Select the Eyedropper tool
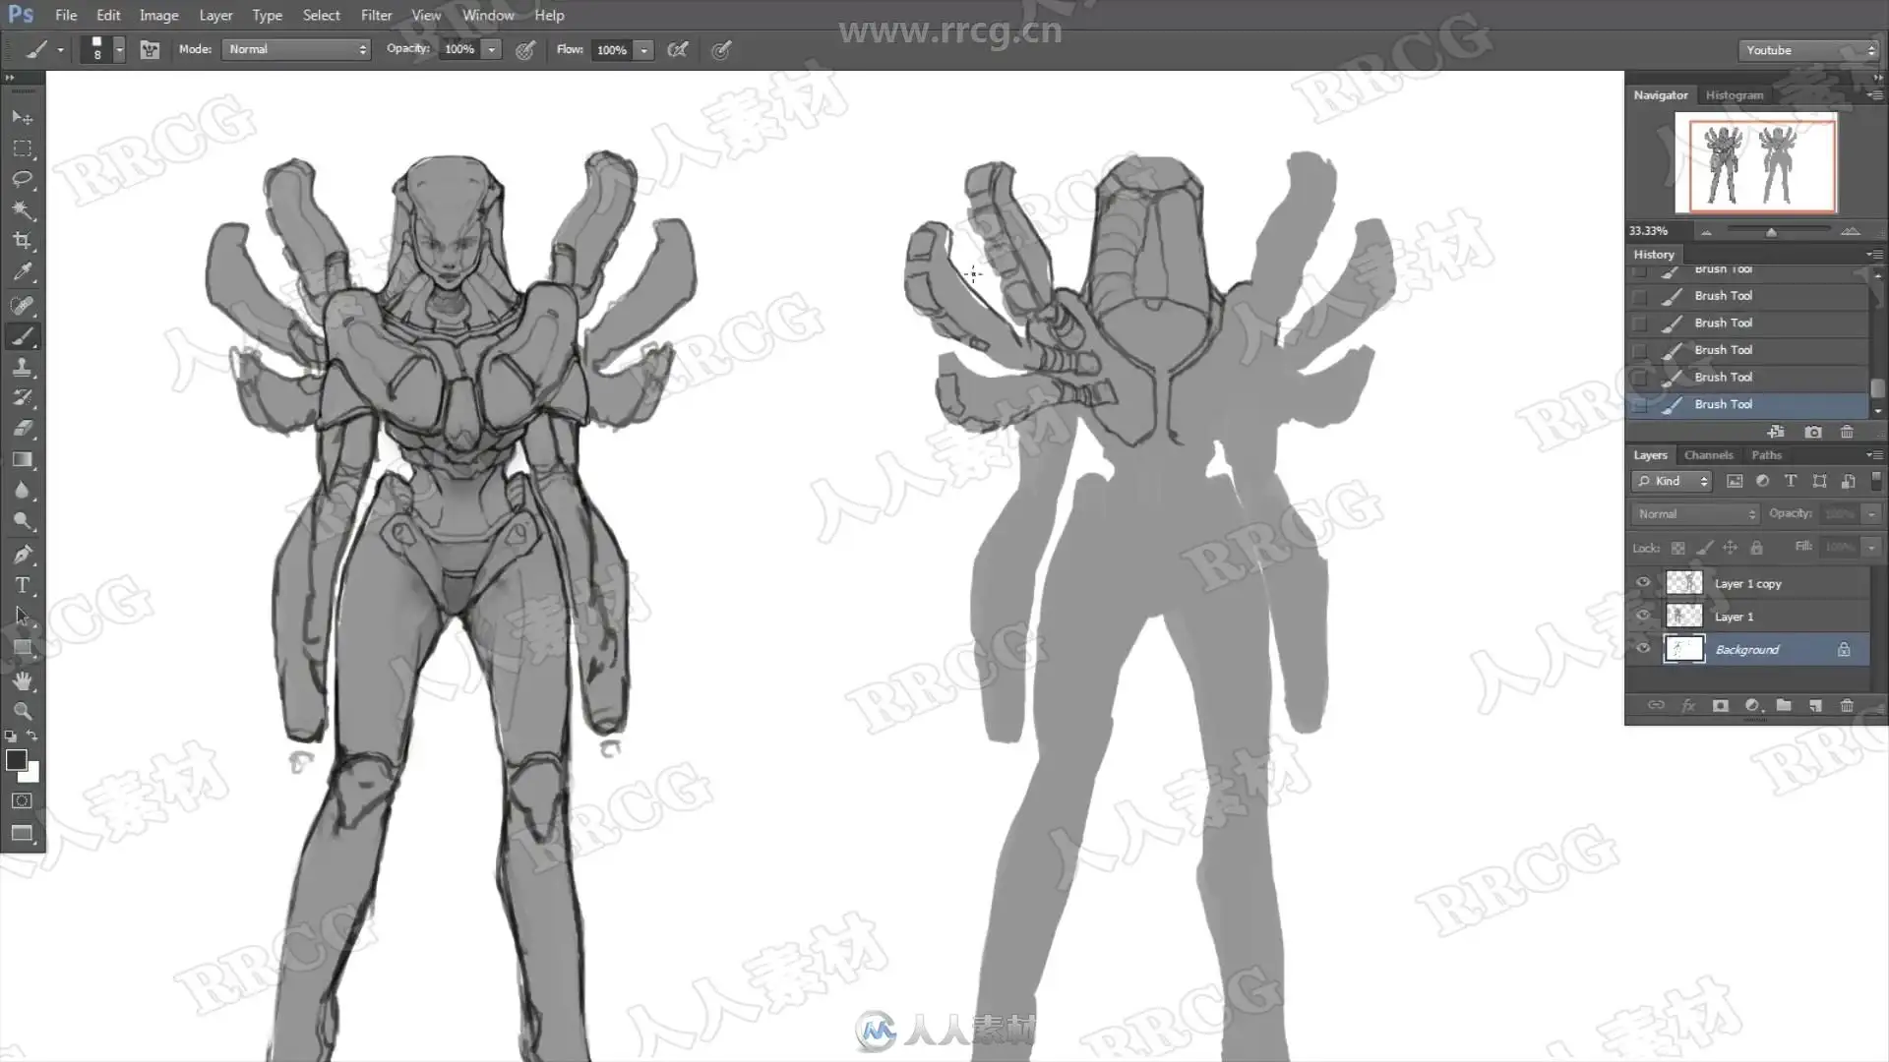The image size is (1889, 1062). click(23, 272)
